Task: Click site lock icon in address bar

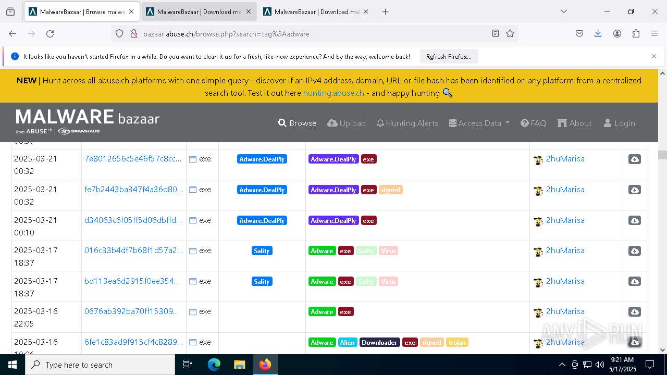Action: click(x=133, y=33)
